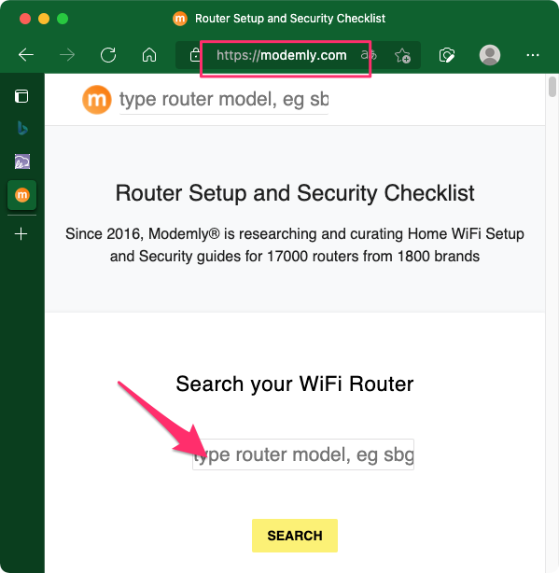This screenshot has height=573, width=559.
Task: Click the modemly.com address bar
Action: click(x=281, y=56)
